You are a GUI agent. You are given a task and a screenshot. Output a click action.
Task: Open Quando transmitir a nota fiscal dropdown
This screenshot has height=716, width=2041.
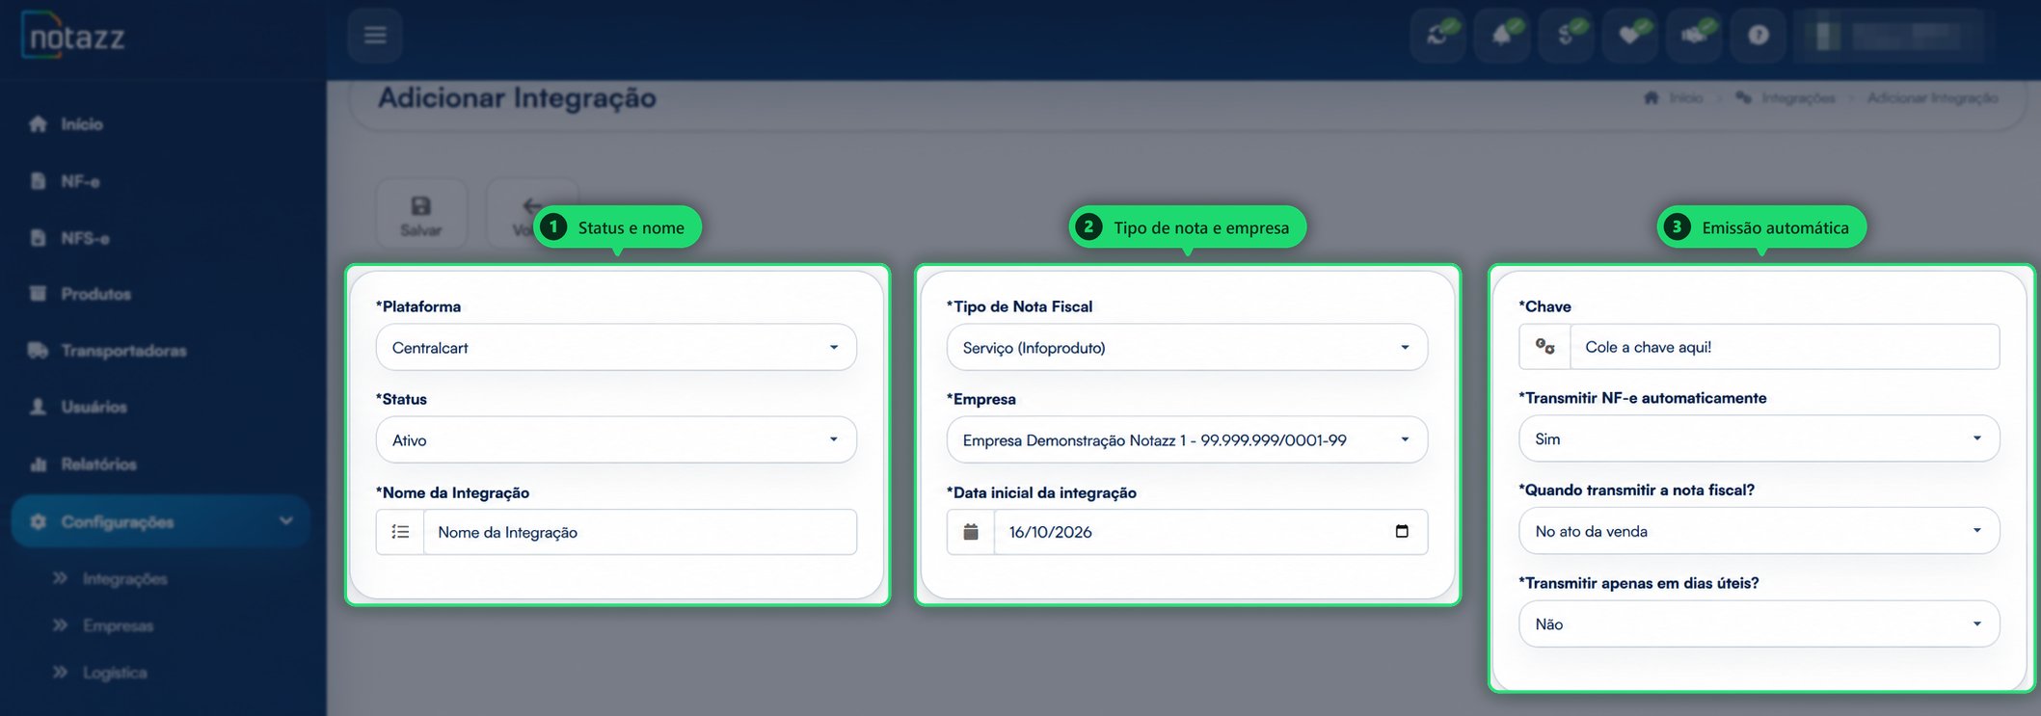(x=1759, y=531)
